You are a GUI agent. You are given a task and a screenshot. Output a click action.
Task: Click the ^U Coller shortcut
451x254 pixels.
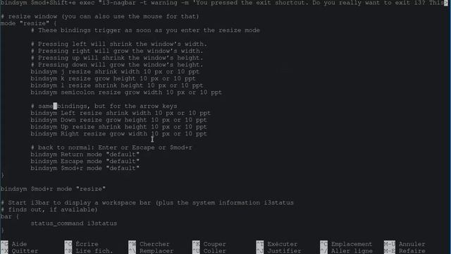click(x=209, y=251)
